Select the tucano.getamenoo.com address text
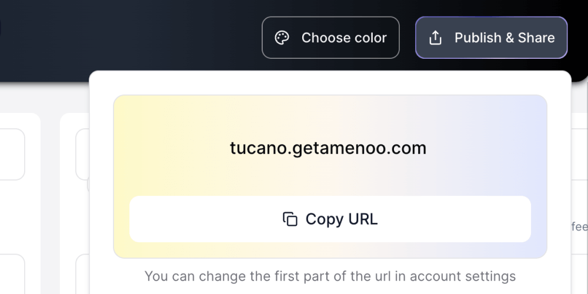Image resolution: width=588 pixels, height=294 pixels. click(x=328, y=148)
